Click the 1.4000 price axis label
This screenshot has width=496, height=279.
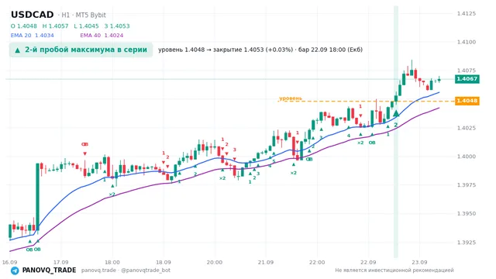coord(467,157)
